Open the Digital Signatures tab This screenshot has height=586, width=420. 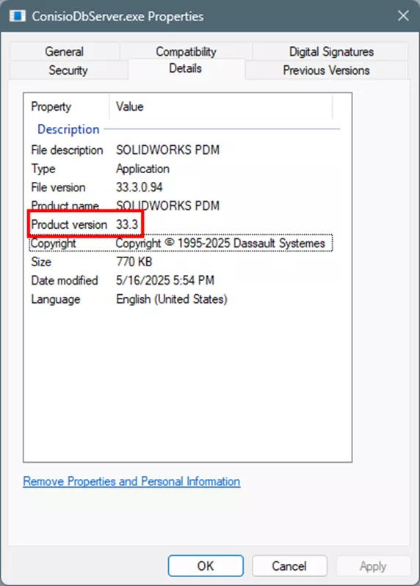[x=331, y=51]
